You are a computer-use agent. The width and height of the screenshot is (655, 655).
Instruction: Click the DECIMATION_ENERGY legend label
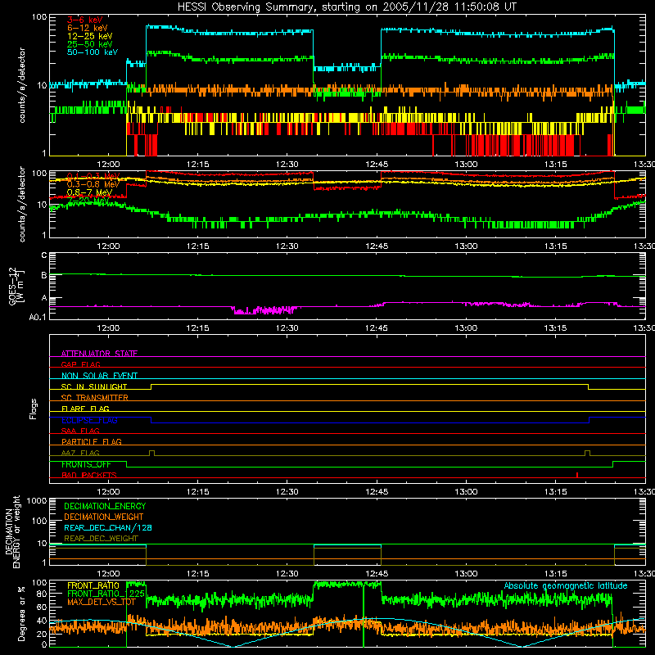[105, 506]
